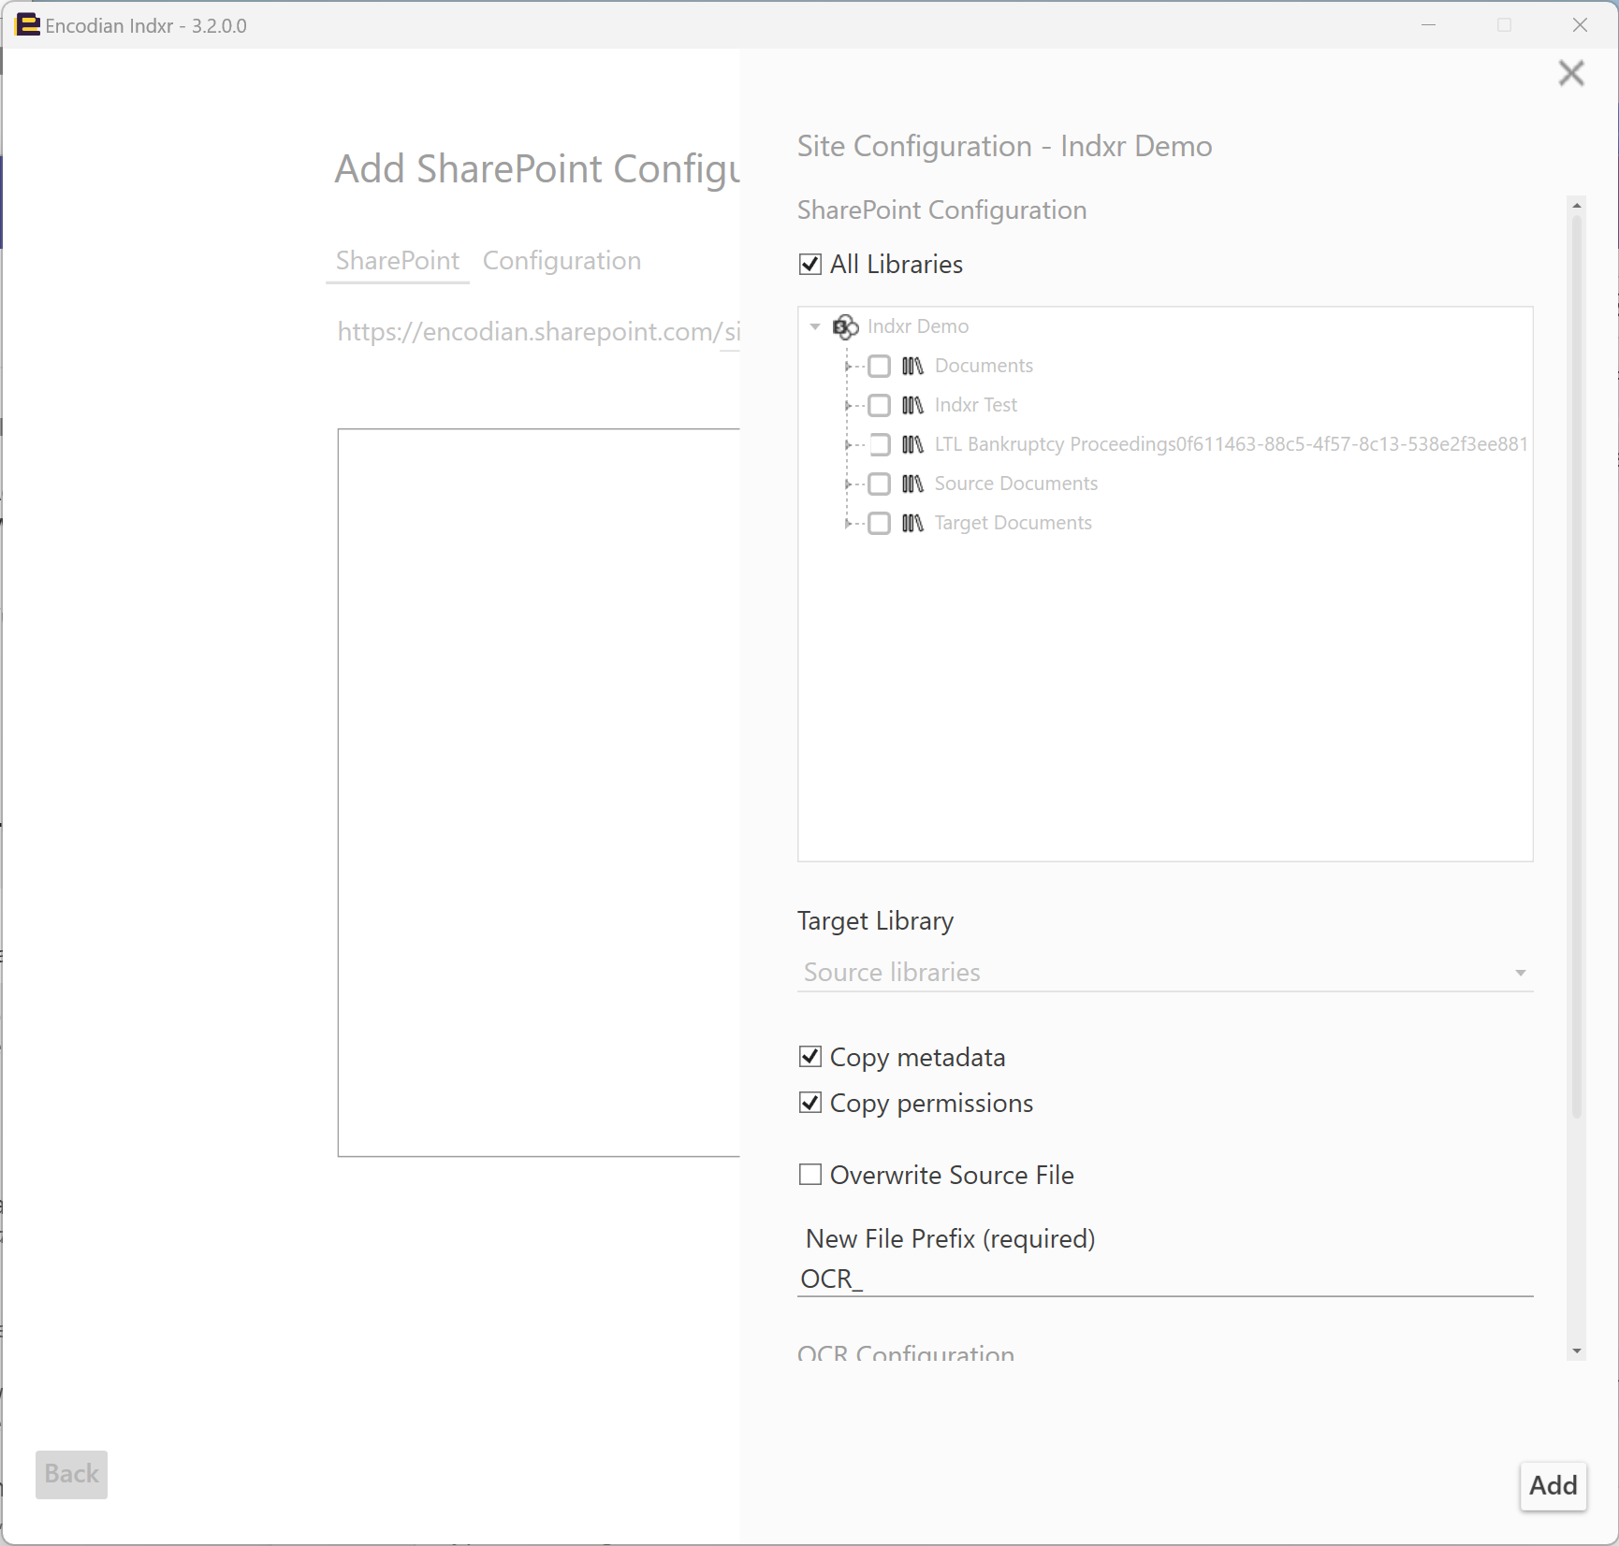
Task: Switch to the Configuration tab
Action: [562, 261]
